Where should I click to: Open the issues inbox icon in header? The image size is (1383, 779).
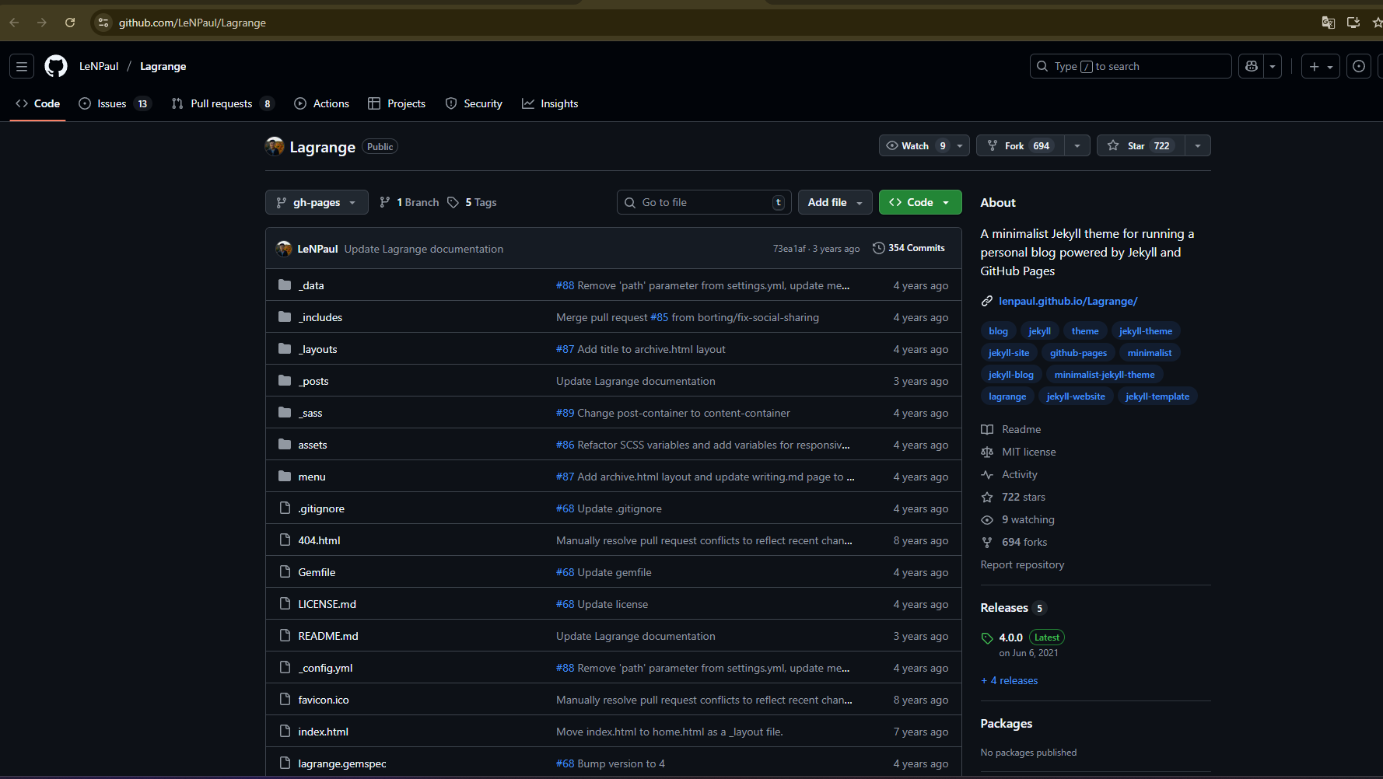click(1359, 66)
